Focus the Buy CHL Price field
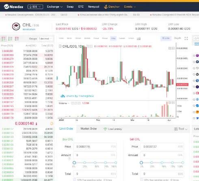199x181 pixels. tap(95, 146)
